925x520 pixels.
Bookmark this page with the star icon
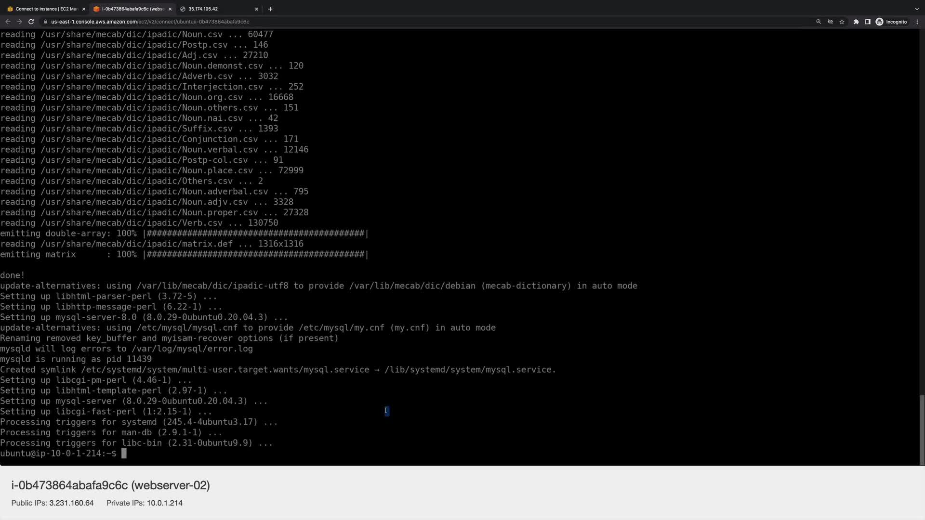click(842, 22)
